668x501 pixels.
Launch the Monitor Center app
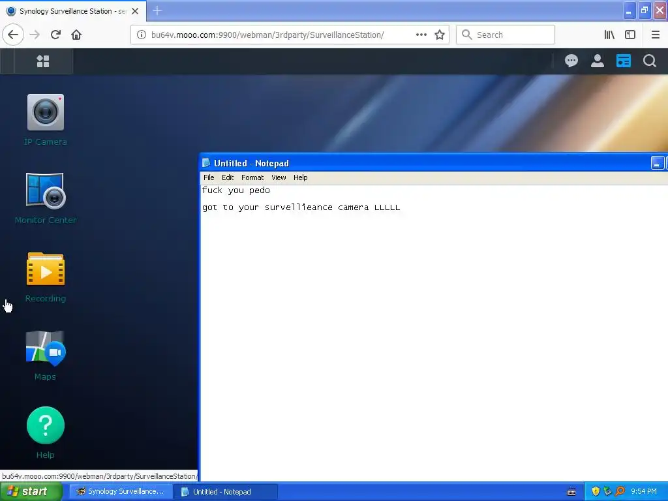45,191
